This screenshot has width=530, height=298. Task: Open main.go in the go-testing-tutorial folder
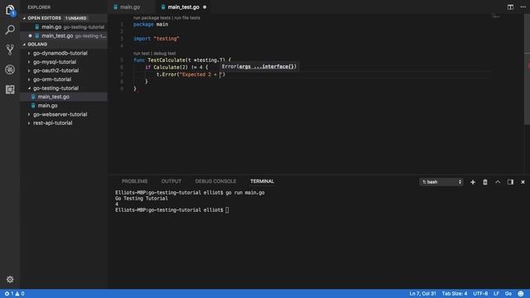pyautogui.click(x=47, y=105)
